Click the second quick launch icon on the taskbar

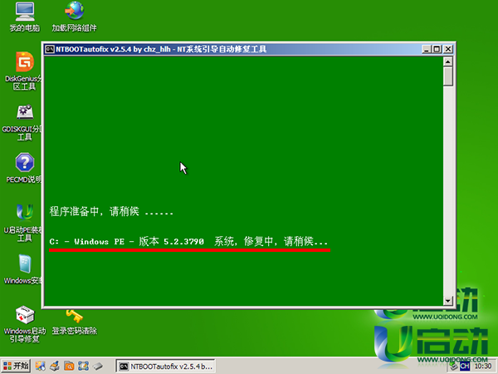[55, 366]
